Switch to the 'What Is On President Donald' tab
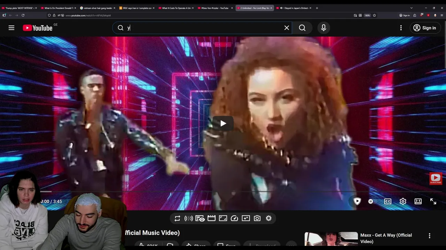Viewport: 446px width, 250px height. click(x=58, y=8)
